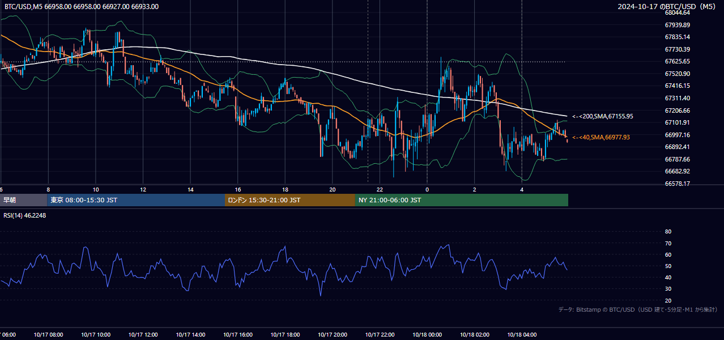
Task: Click RSI axis level 30
Action: [x=668, y=289]
